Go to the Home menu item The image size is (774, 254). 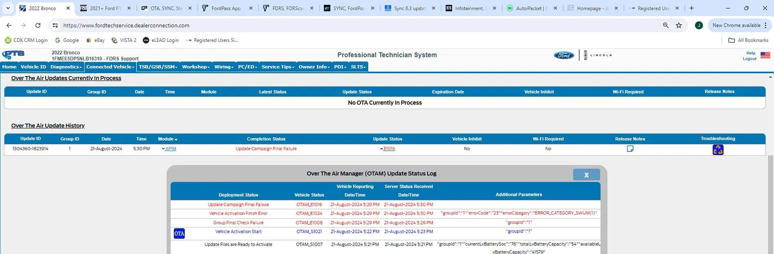click(x=9, y=67)
